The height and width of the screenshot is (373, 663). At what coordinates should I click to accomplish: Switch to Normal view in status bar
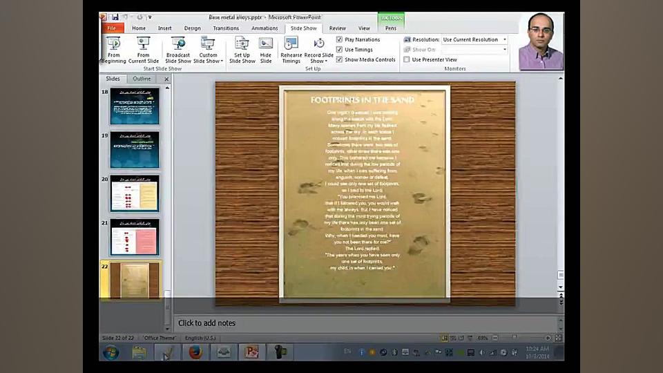444,338
